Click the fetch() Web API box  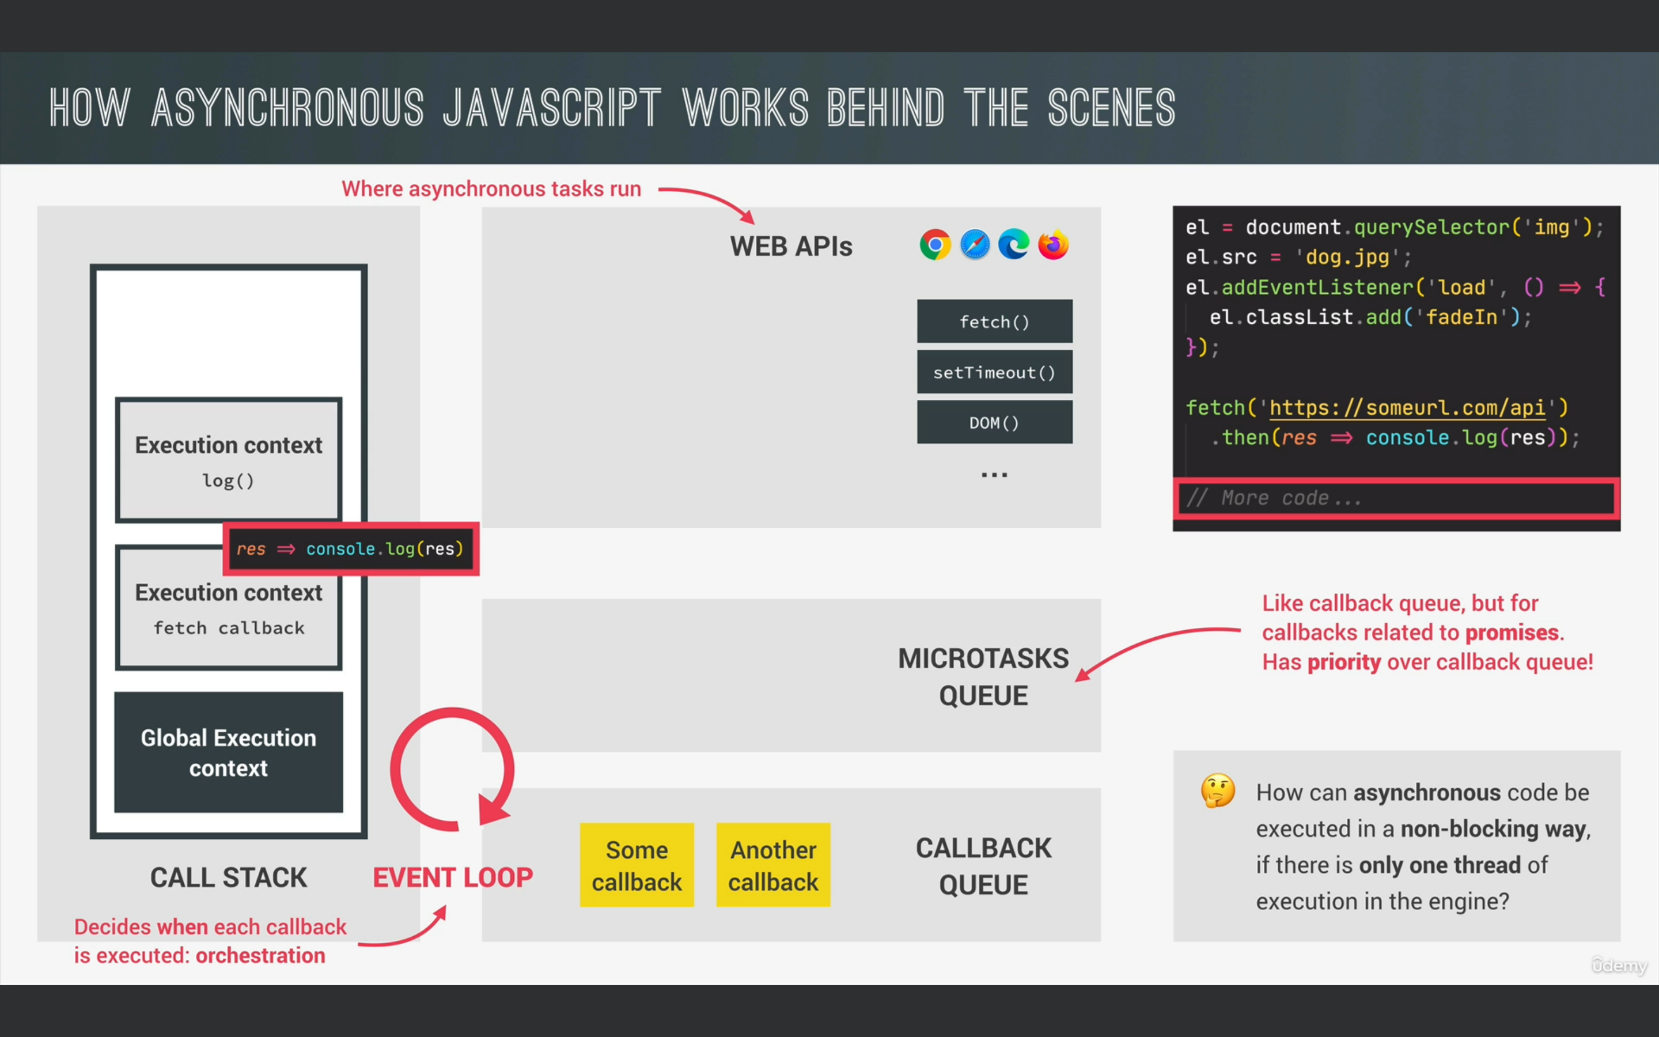994,321
